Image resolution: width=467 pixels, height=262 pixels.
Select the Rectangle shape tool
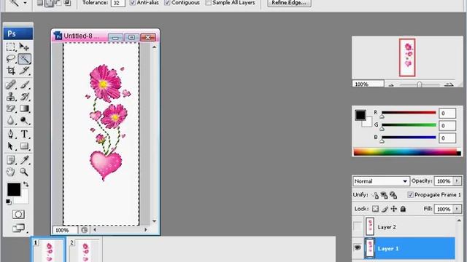(x=24, y=146)
